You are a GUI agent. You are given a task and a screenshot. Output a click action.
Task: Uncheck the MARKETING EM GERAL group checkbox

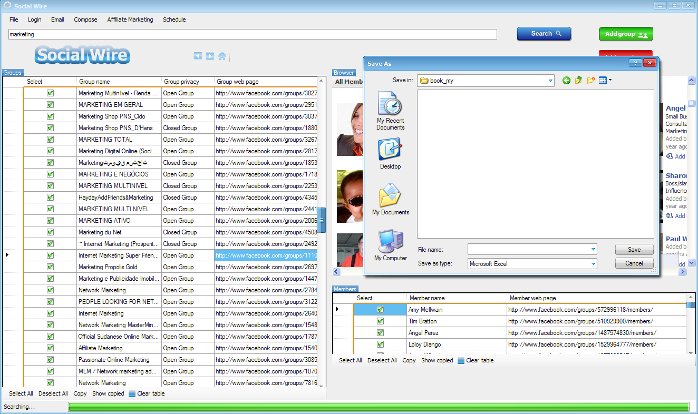click(x=50, y=105)
